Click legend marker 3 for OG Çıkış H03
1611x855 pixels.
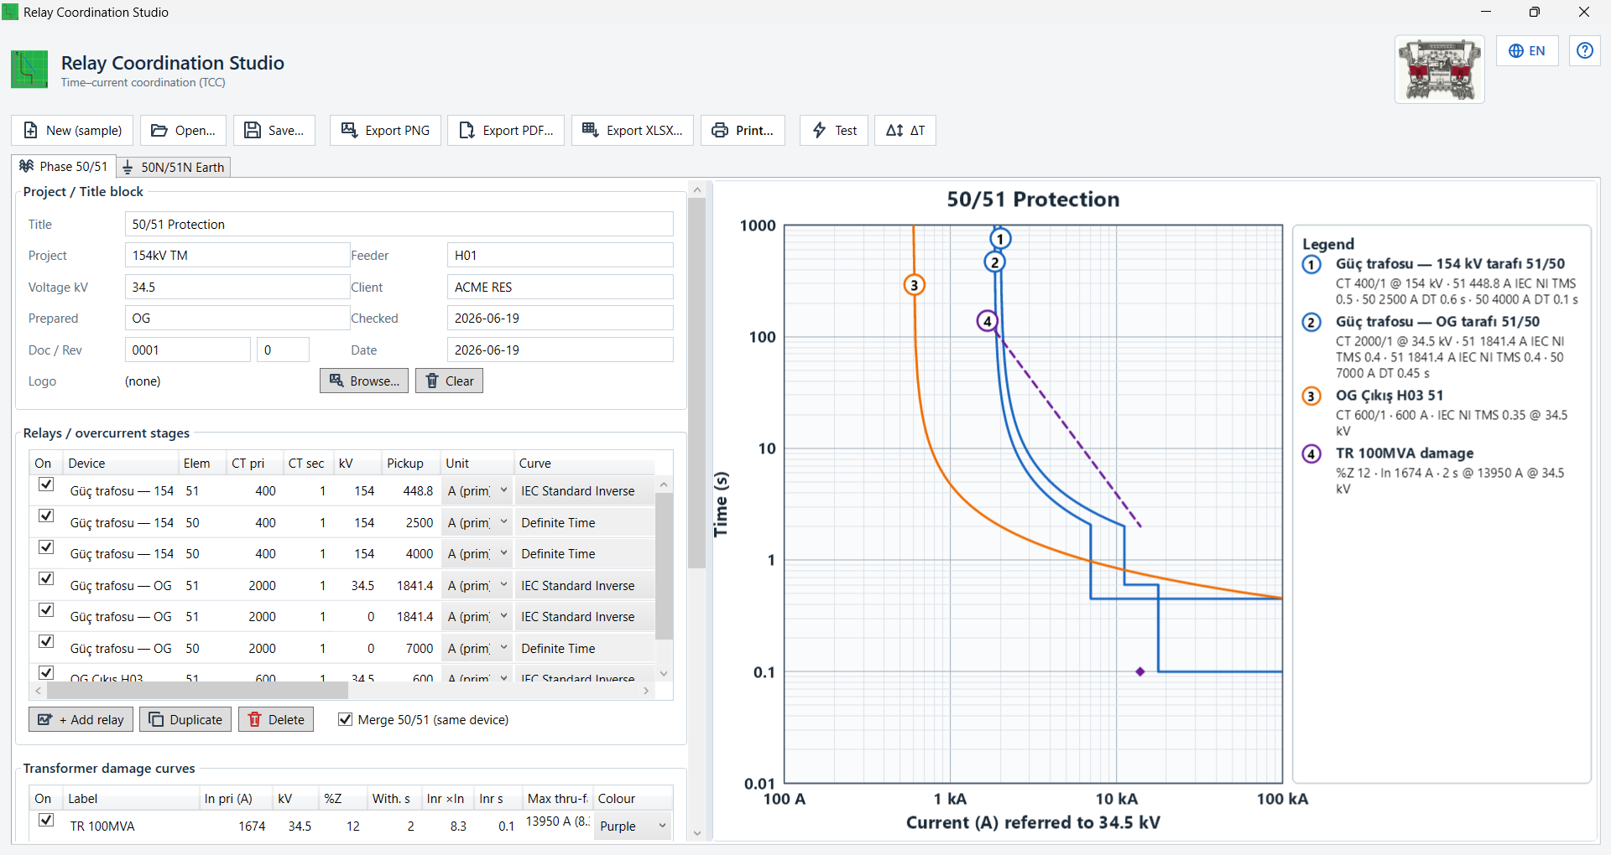coord(1311,396)
